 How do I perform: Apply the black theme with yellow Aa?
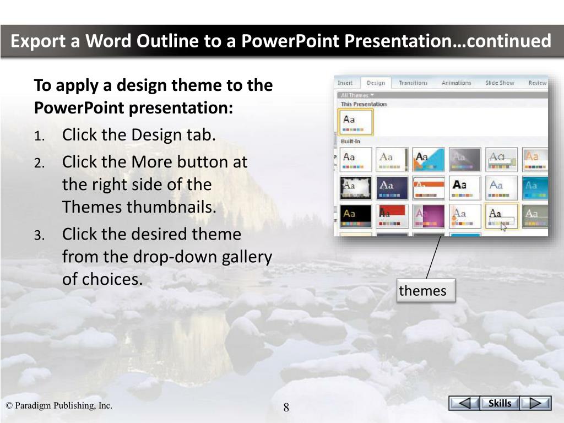click(x=355, y=216)
